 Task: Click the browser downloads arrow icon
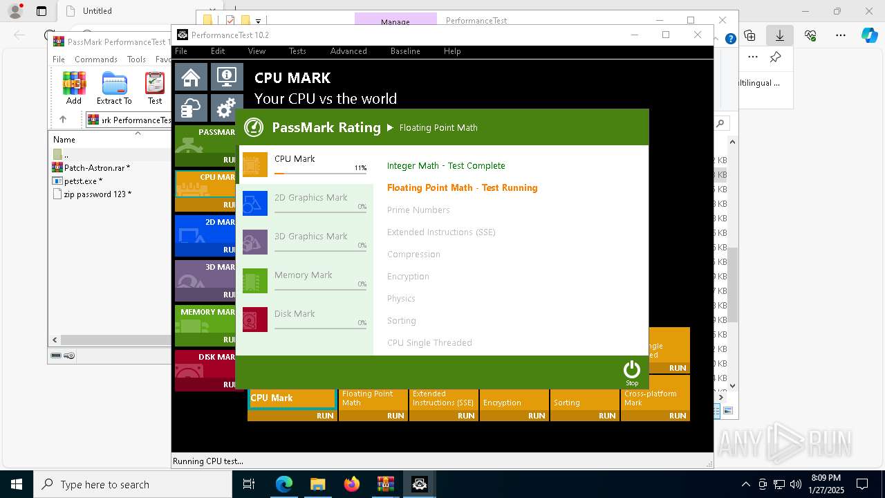779,35
